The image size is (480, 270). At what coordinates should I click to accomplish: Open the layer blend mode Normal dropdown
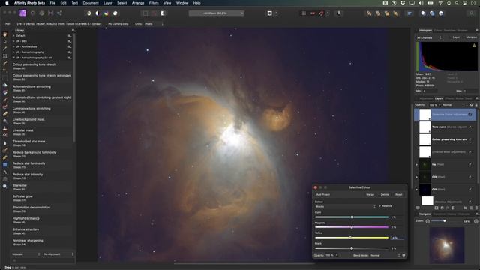click(x=454, y=105)
